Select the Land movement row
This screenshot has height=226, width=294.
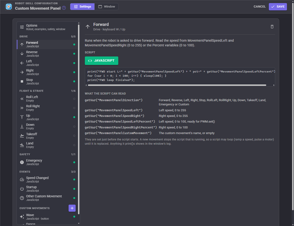coord(47,145)
